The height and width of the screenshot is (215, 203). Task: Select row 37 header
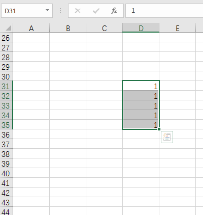click(6, 144)
